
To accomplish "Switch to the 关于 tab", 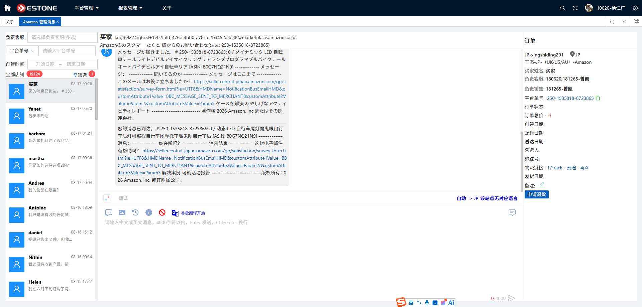I will point(10,22).
